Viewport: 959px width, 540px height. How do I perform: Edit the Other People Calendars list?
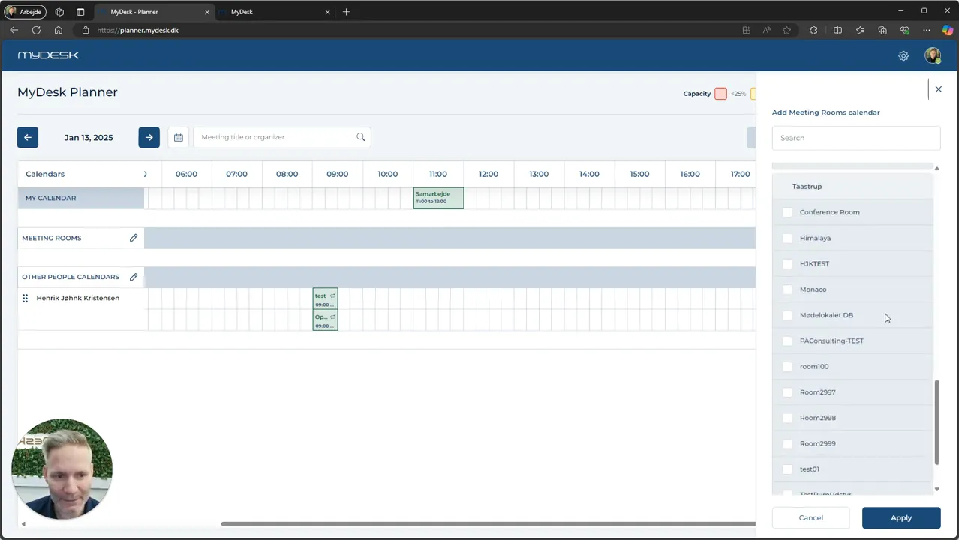(134, 277)
